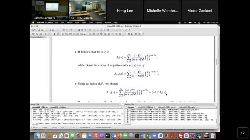Select the notes415_1004.aux_1 tab
The image size is (250, 140).
187,107
